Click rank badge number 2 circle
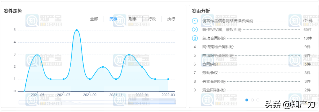Image resolution: width=319 pixels, height=112 pixels. pos(195,30)
